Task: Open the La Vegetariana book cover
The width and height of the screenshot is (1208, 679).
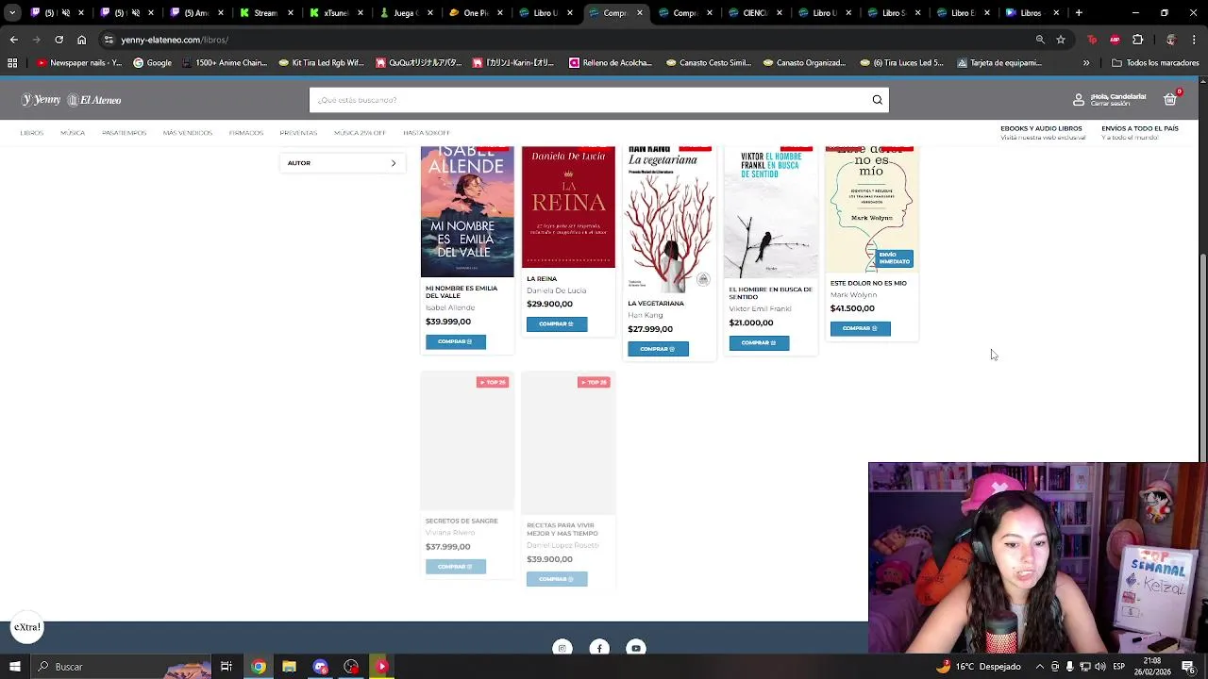Action: (x=669, y=219)
